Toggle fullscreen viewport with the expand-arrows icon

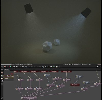[100, 67]
